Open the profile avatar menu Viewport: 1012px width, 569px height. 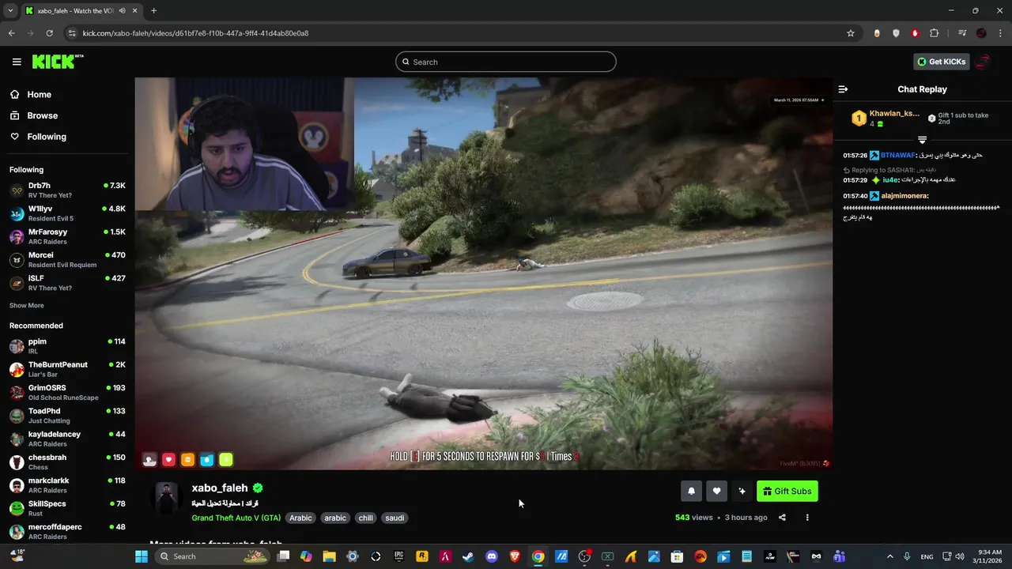click(x=984, y=62)
